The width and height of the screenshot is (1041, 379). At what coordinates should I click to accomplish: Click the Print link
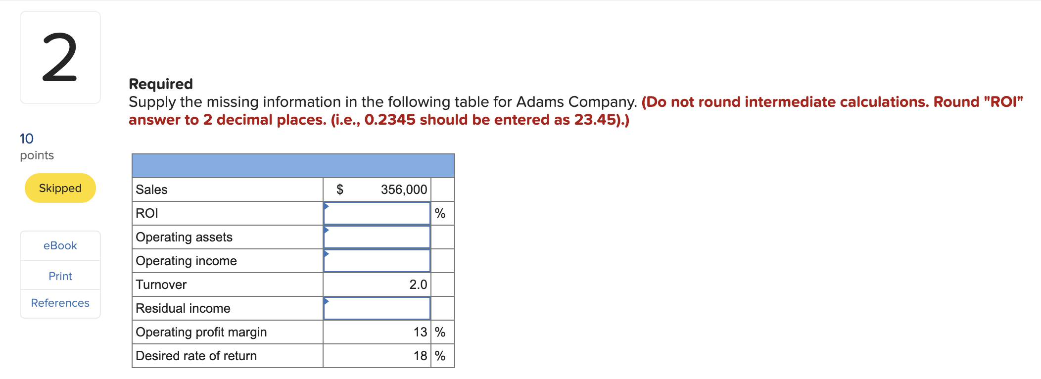tap(59, 276)
